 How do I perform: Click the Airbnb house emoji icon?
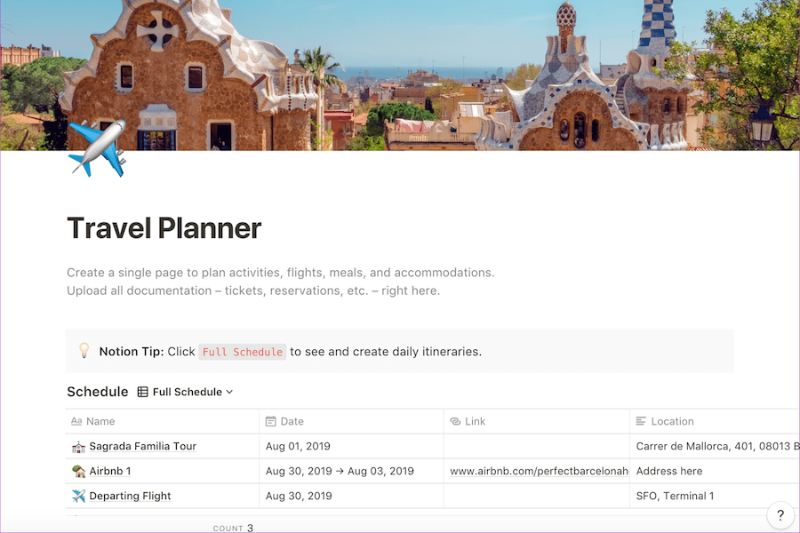pos(78,472)
